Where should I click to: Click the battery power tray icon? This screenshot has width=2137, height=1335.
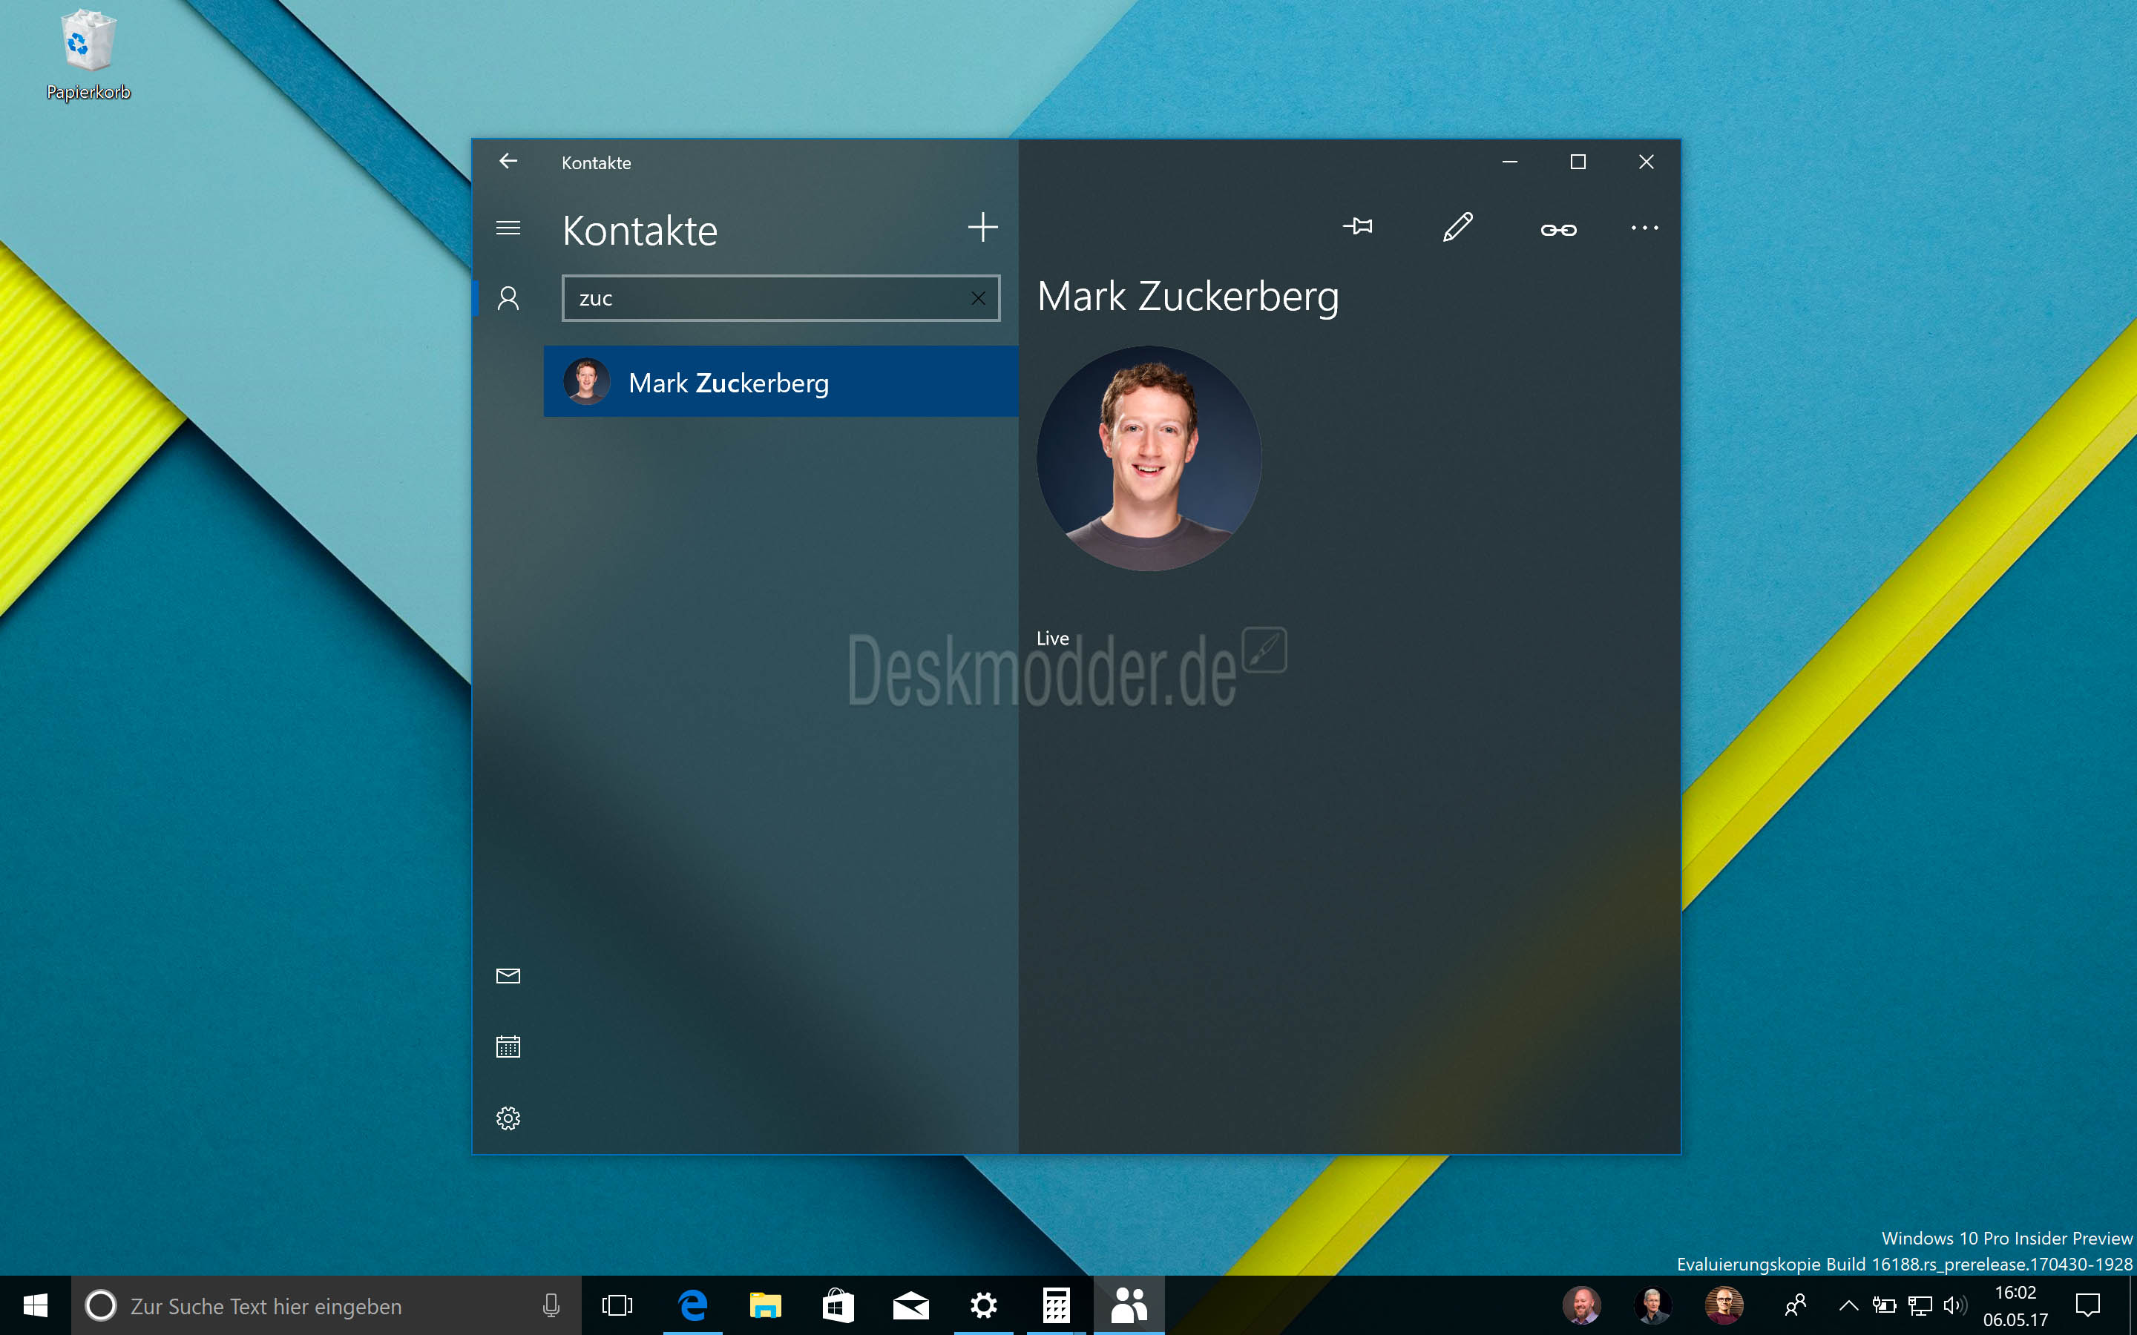[1883, 1305]
